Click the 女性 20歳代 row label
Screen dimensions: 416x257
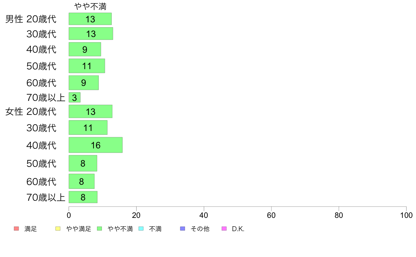point(31,112)
